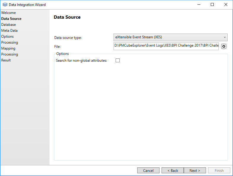Open the Data source type dropdown
Screen dimensions: 233x176
coord(170,37)
